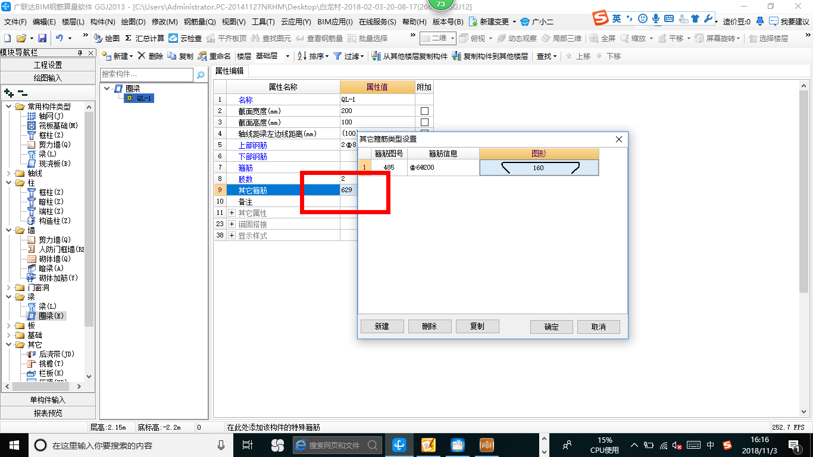The image size is (813, 457).
Task: Click the 搜索构件 input field
Action: (146, 74)
